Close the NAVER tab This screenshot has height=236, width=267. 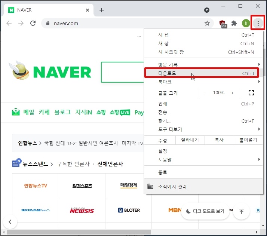88,10
